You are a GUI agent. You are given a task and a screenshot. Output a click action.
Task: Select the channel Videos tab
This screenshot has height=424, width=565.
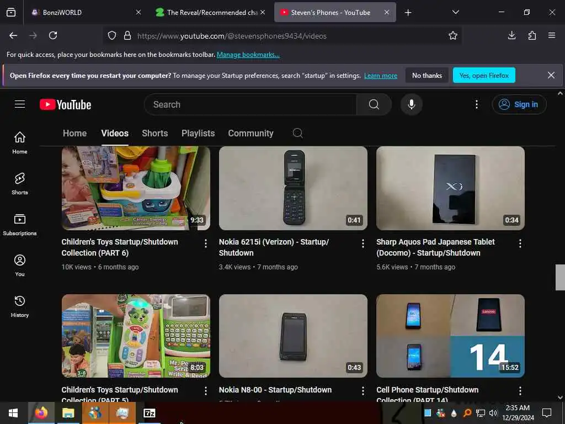click(115, 133)
